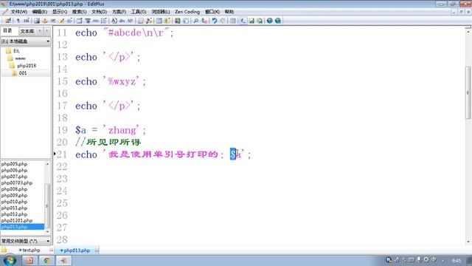Select the E:\ folder in directory tree
Viewport: 472px width, 266px height.
[16, 51]
